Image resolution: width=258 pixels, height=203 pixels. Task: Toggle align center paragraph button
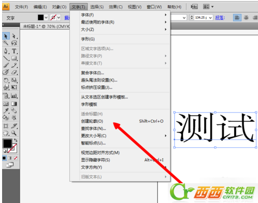pyautogui.click(x=246, y=18)
